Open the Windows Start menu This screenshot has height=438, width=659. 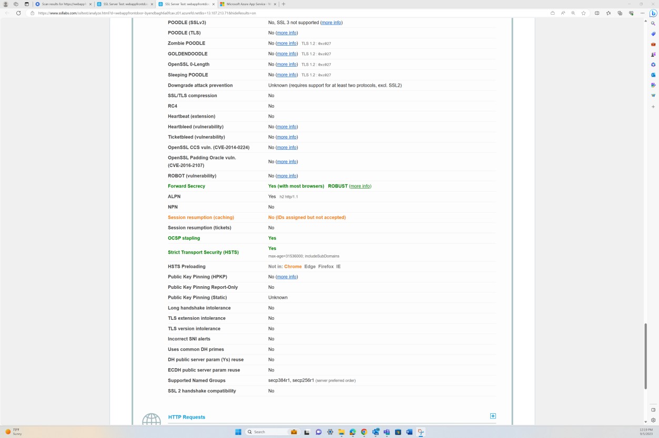(238, 432)
